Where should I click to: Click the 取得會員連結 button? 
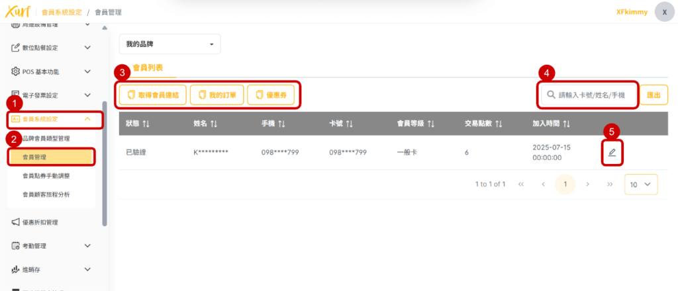152,95
